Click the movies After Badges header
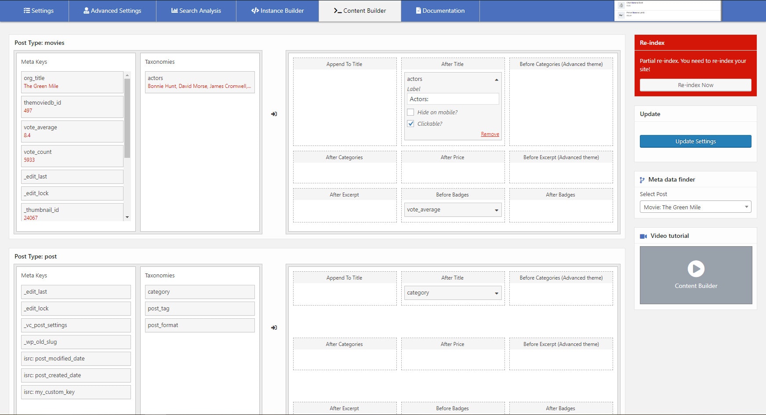Screen dimensions: 766x415 pyautogui.click(x=561, y=195)
